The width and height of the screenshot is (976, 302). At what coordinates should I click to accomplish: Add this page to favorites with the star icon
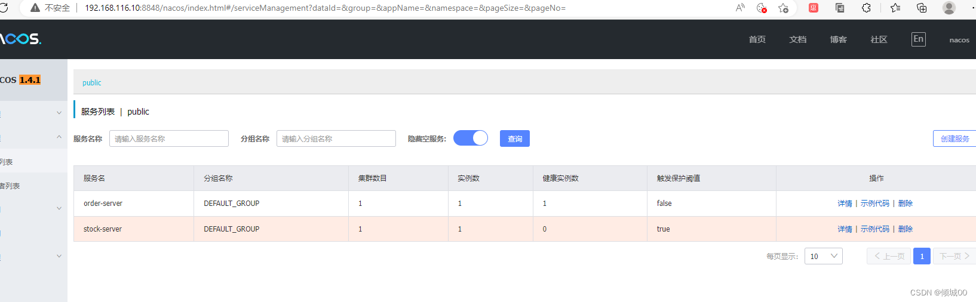click(783, 8)
